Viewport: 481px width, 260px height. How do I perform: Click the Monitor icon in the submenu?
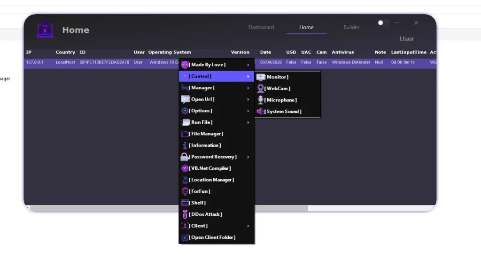(x=261, y=77)
